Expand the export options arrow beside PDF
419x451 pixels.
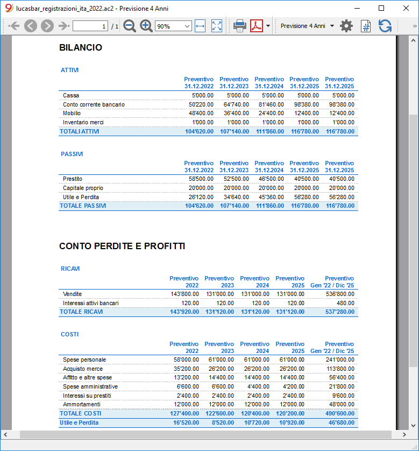[x=268, y=26]
